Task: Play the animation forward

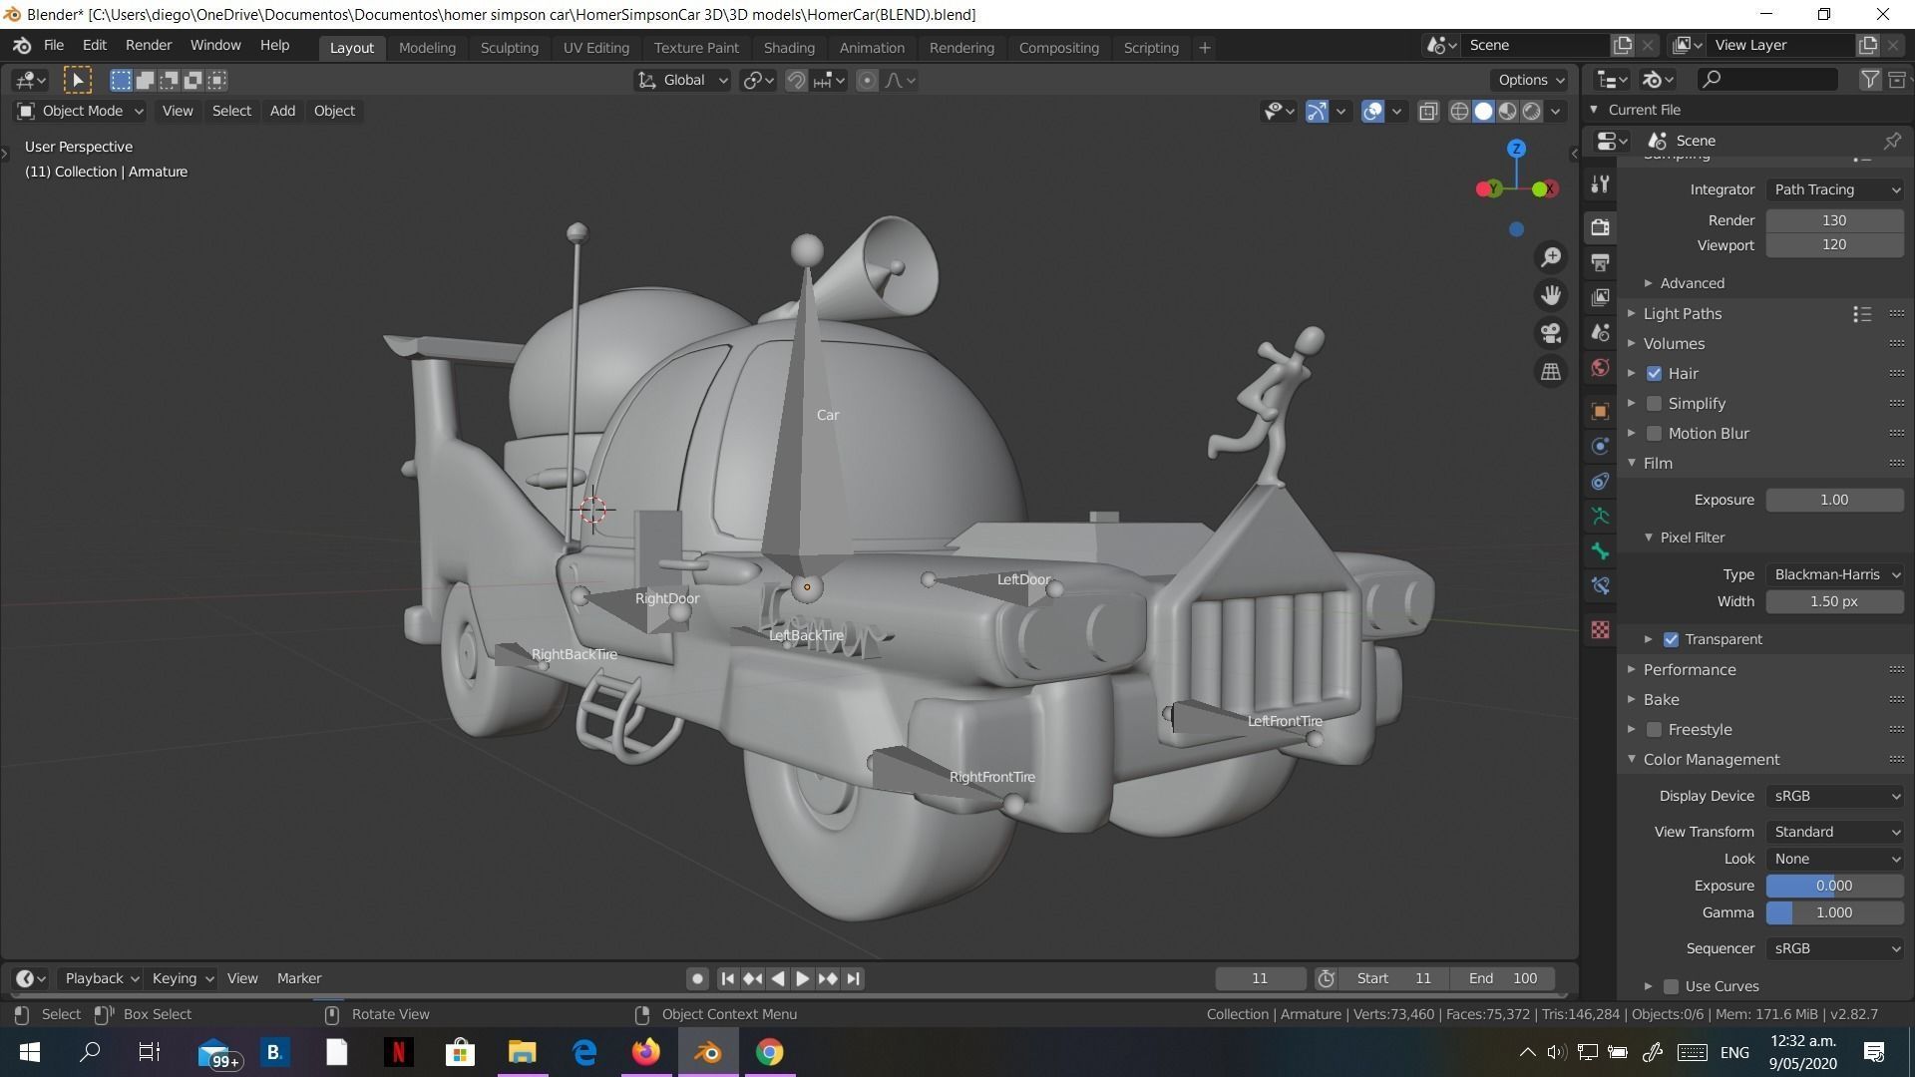Action: 802,978
